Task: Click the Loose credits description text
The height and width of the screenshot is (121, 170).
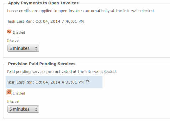Action: click(81, 11)
